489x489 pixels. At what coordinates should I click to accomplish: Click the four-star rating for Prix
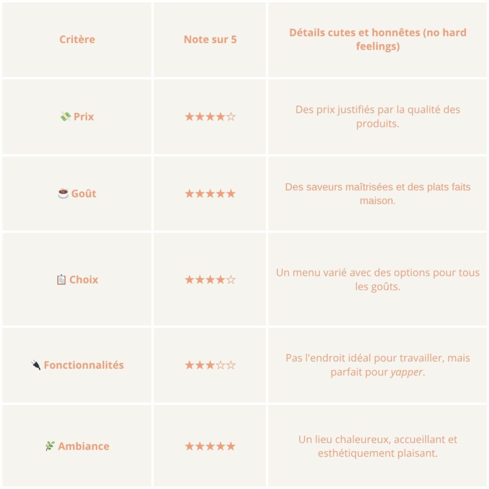[x=210, y=117]
